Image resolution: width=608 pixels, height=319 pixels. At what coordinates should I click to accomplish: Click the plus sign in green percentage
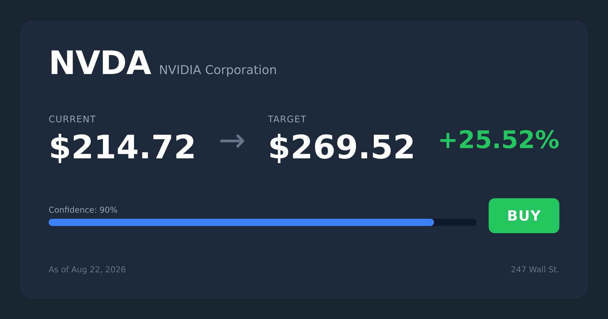click(448, 141)
